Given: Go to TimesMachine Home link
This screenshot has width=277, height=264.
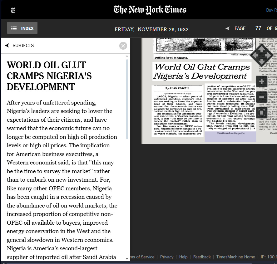Looking at the screenshot, I should [x=236, y=257].
